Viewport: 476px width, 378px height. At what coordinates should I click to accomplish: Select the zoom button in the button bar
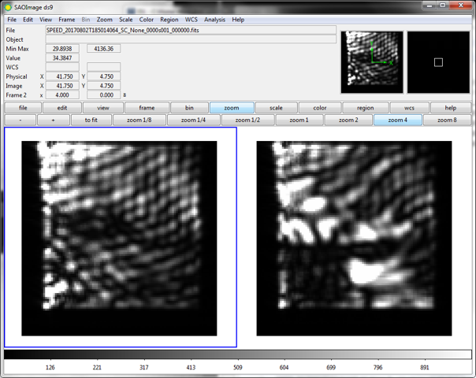tap(232, 108)
